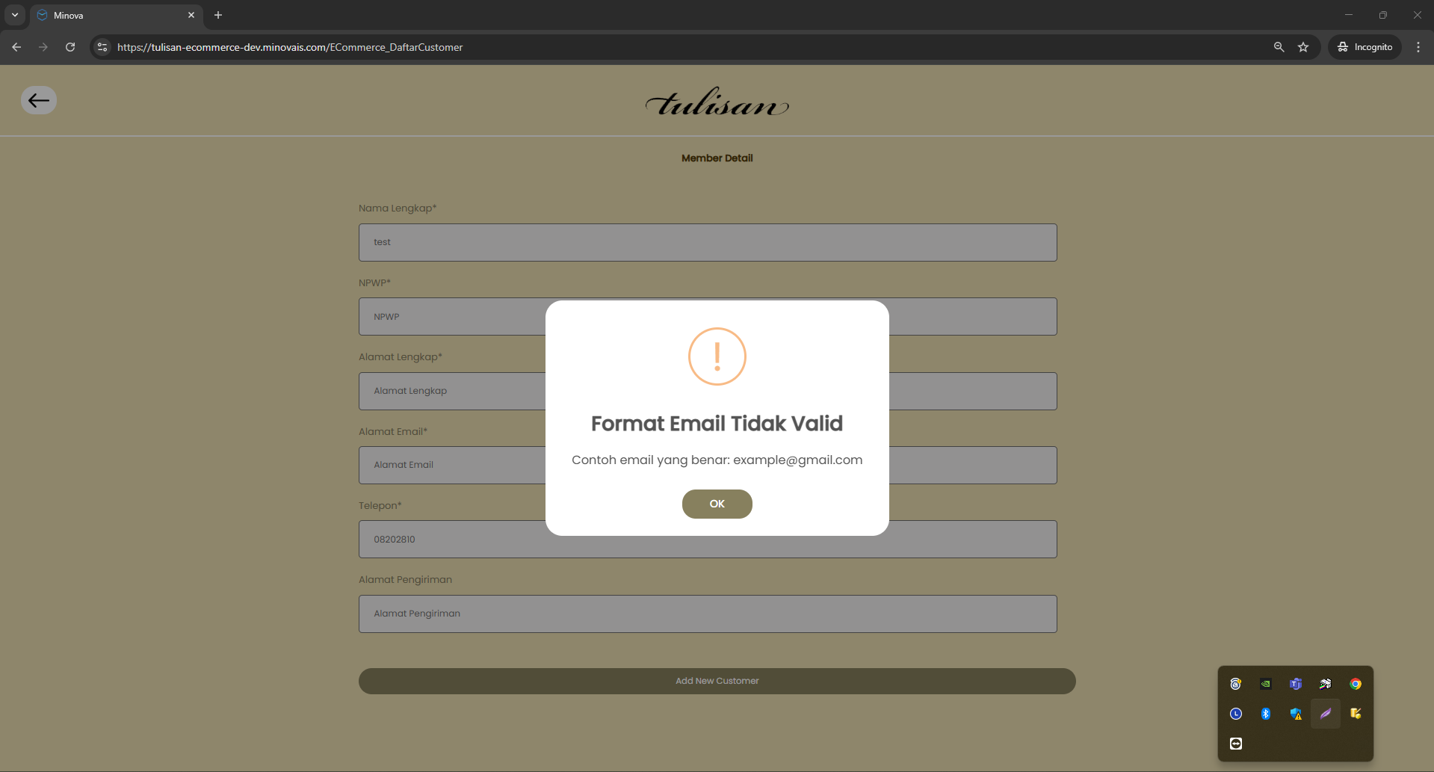1434x772 pixels.
Task: Click the Incognito indicator button
Action: (1365, 47)
